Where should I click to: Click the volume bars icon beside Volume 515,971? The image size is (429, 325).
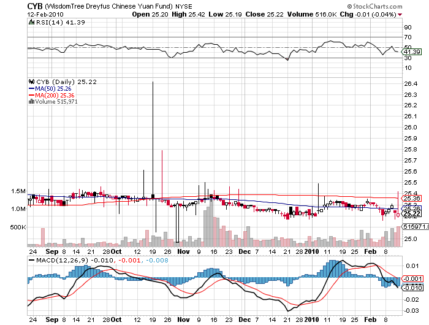click(31, 102)
